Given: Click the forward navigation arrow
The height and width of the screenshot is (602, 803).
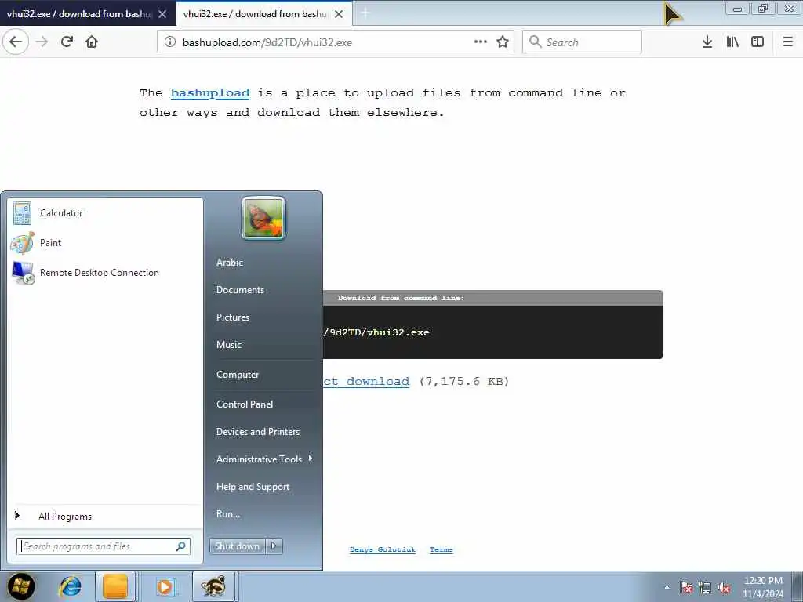Looking at the screenshot, I should pos(42,42).
